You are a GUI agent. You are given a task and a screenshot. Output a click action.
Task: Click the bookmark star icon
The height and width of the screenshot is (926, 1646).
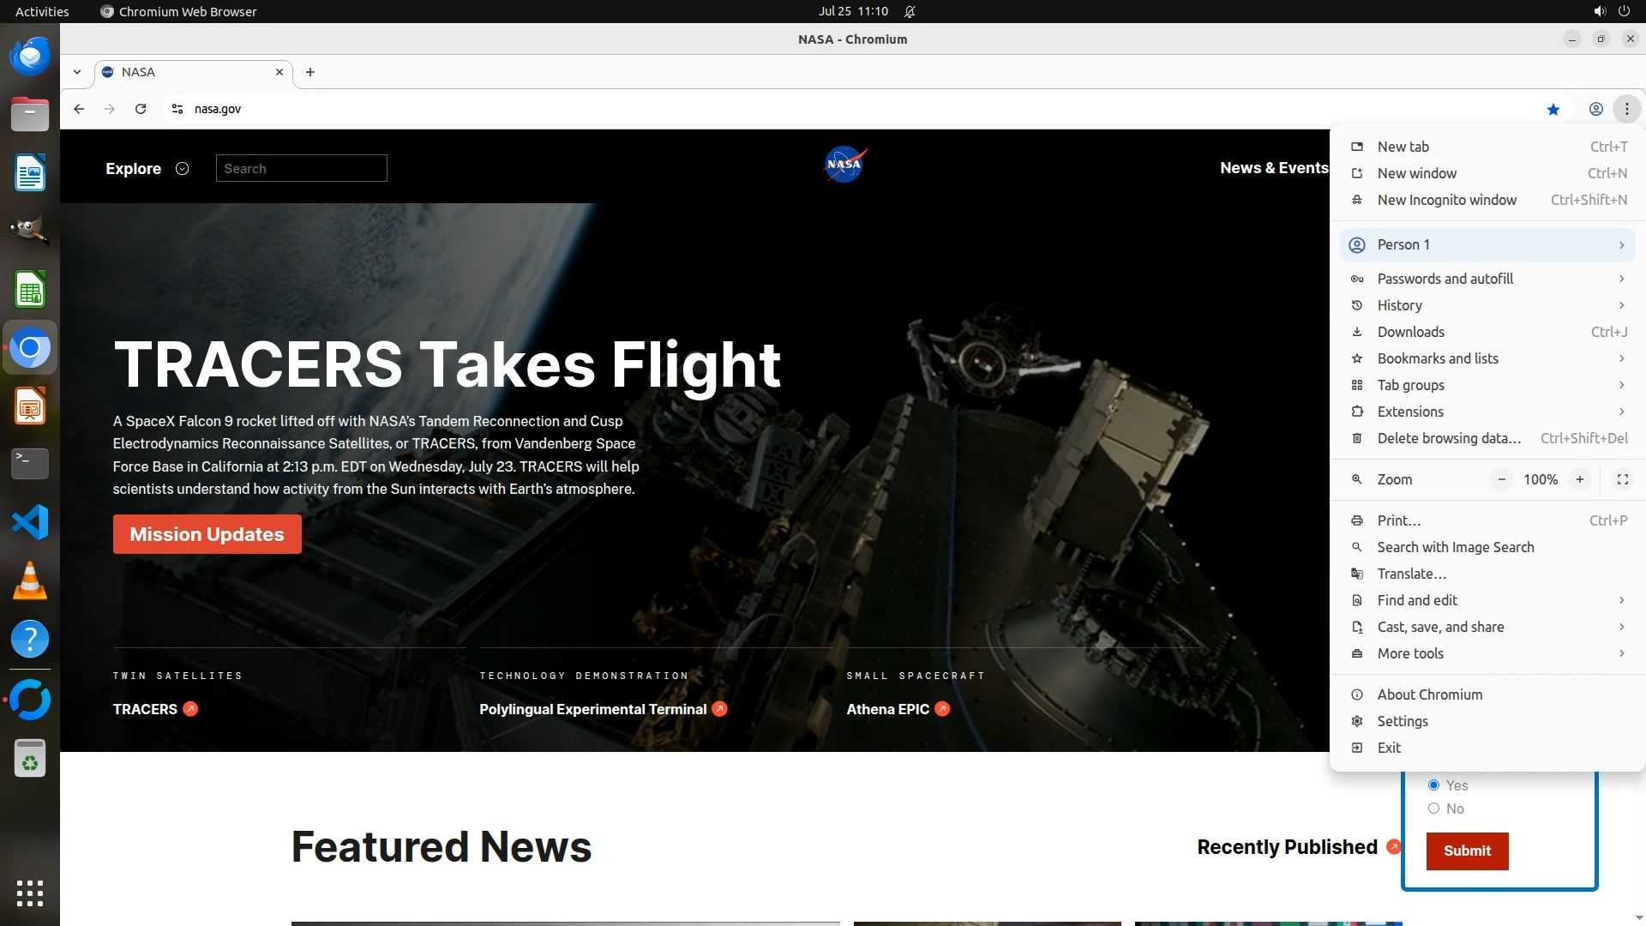coord(1553,109)
